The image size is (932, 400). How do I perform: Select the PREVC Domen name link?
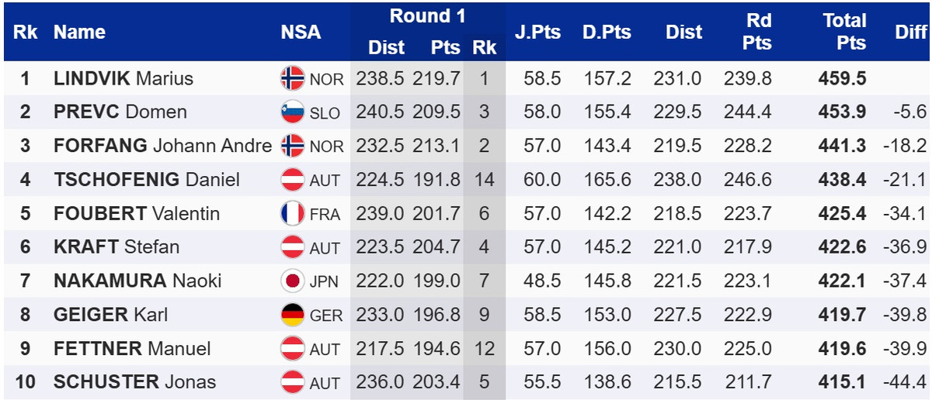(x=120, y=112)
